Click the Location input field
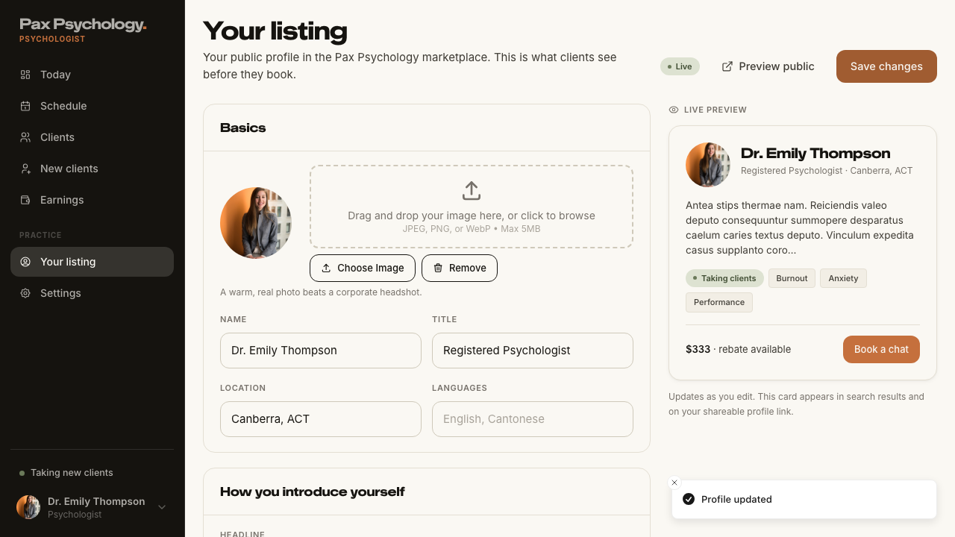Viewport: 955px width, 537px height. pyautogui.click(x=321, y=419)
